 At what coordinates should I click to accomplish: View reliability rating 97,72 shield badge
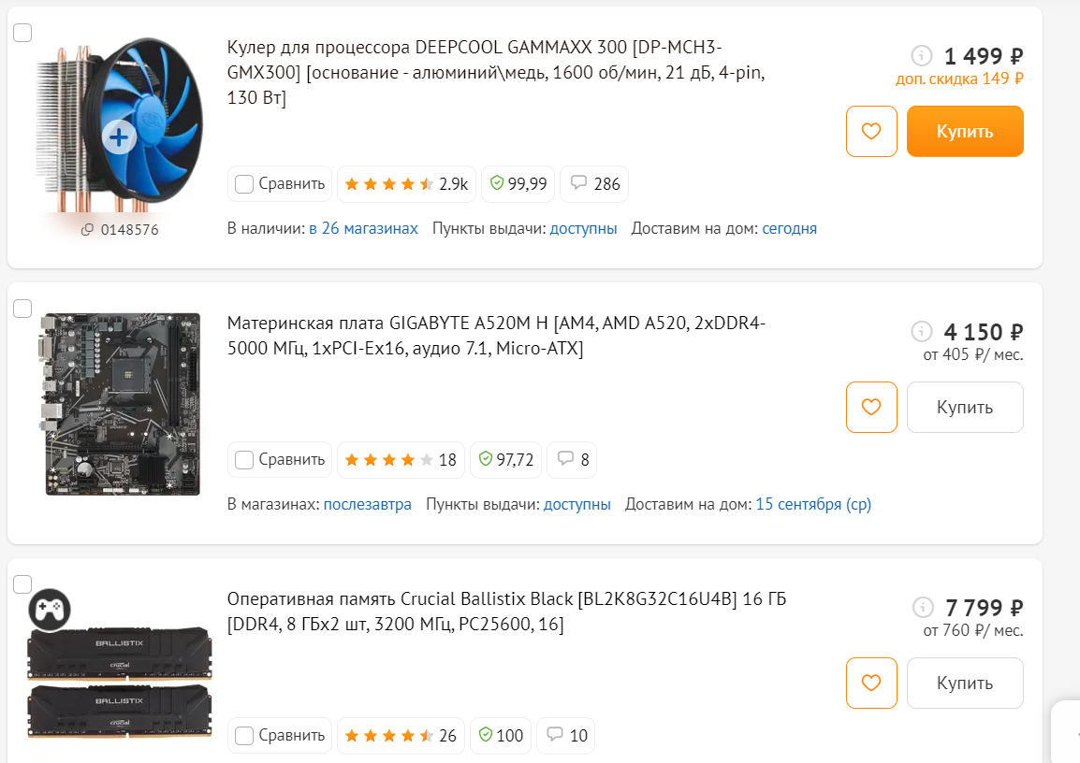pyautogui.click(x=506, y=460)
